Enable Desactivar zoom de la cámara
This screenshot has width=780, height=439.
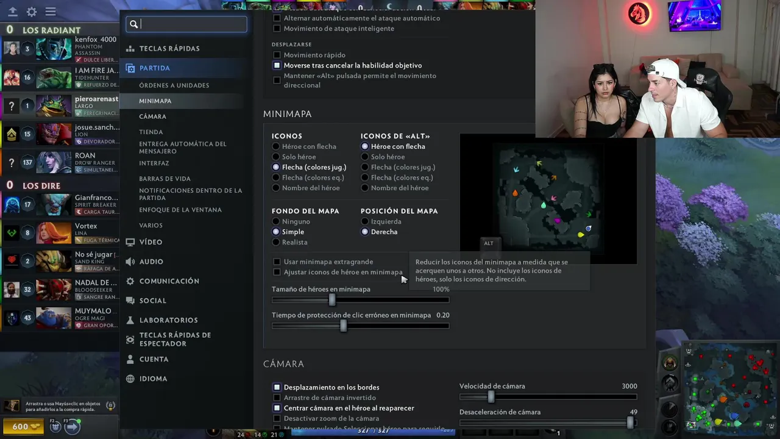(277, 418)
